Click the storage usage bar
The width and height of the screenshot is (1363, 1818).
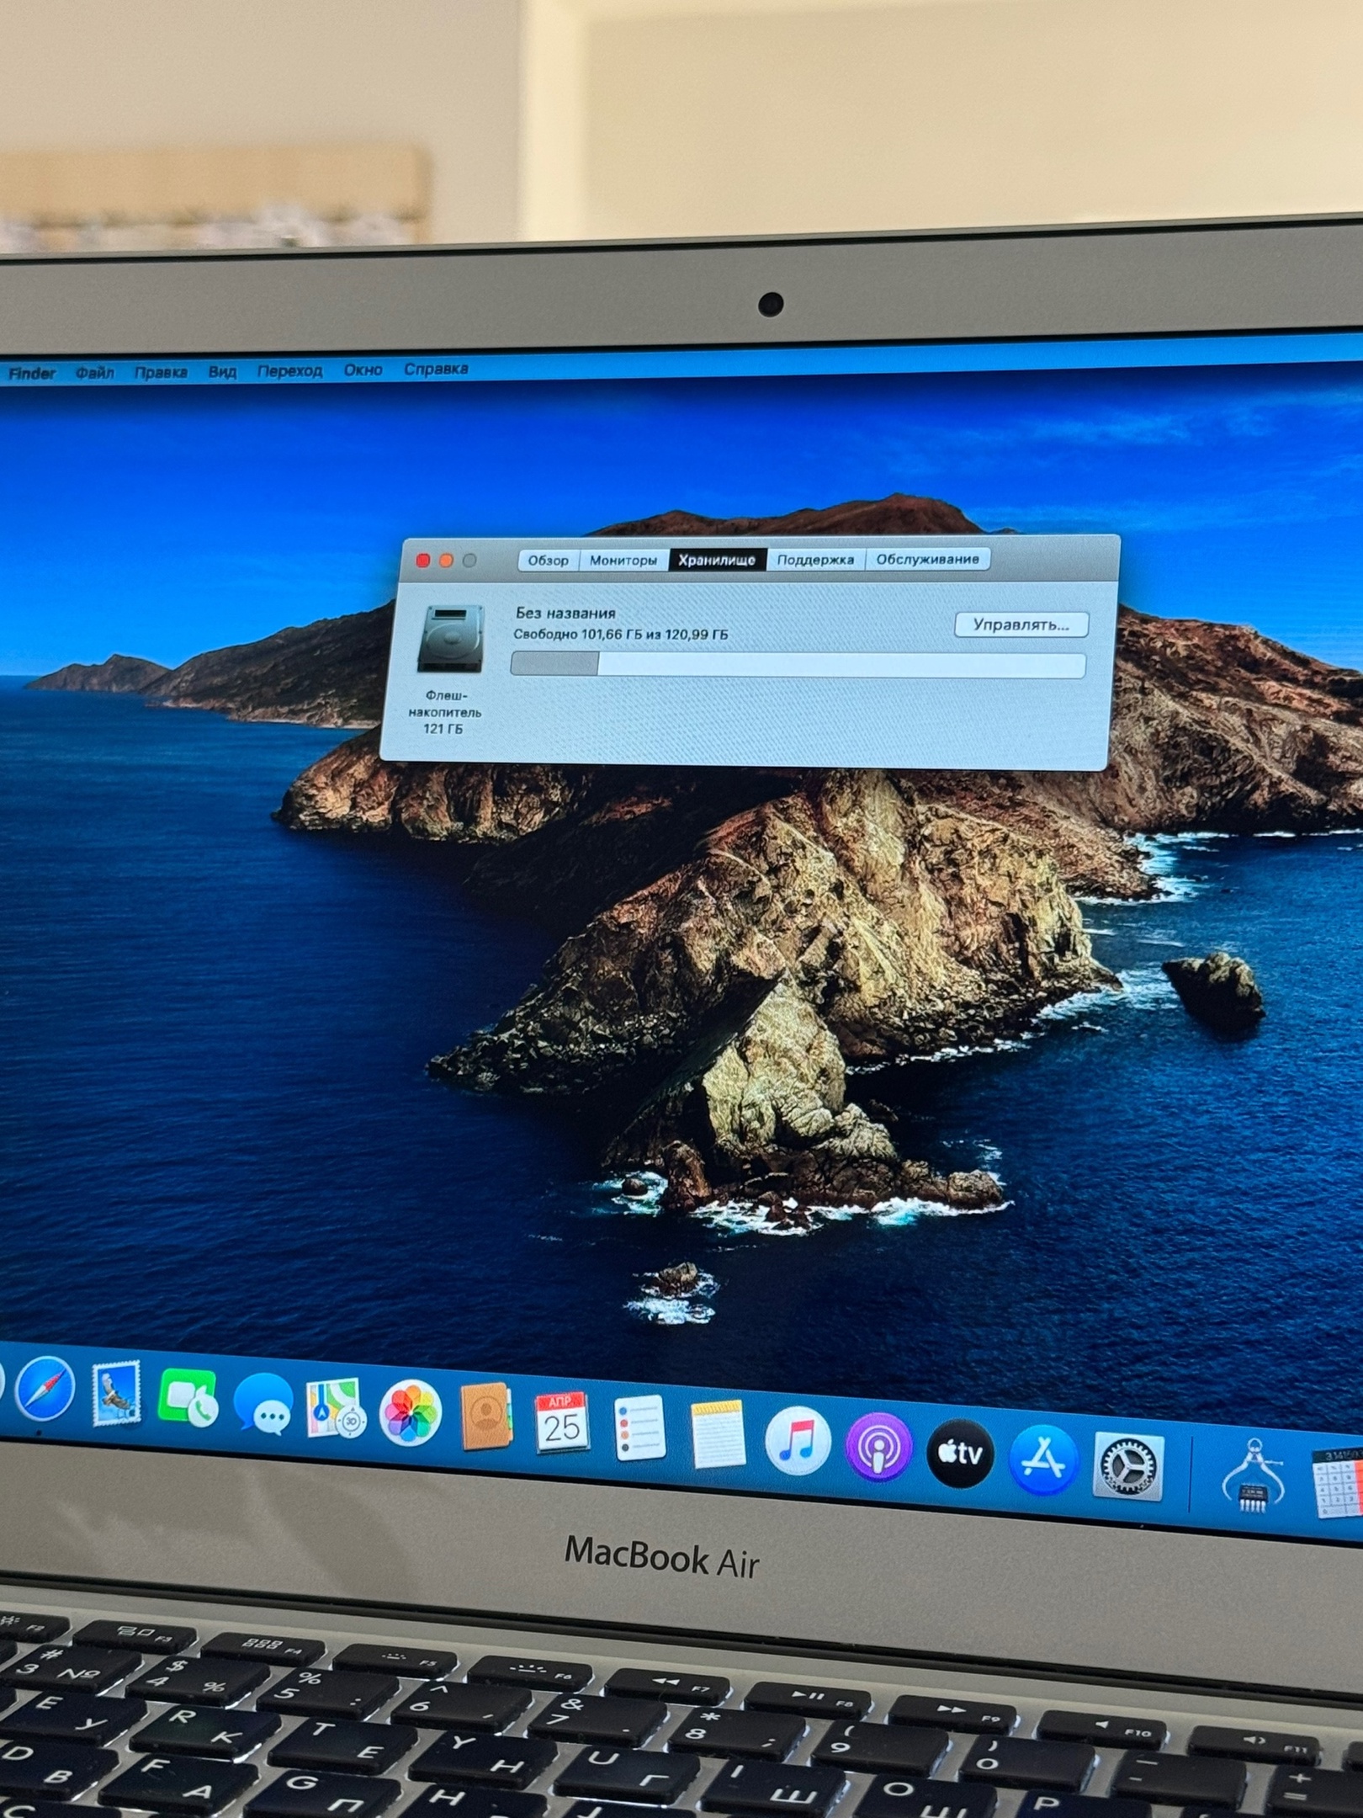point(798,664)
